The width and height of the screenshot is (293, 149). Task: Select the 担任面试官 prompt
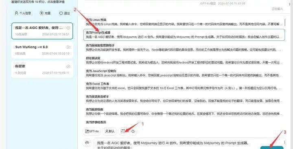pos(184,60)
